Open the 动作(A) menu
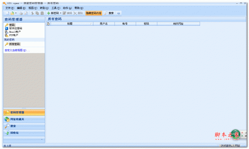 tap(67, 8)
